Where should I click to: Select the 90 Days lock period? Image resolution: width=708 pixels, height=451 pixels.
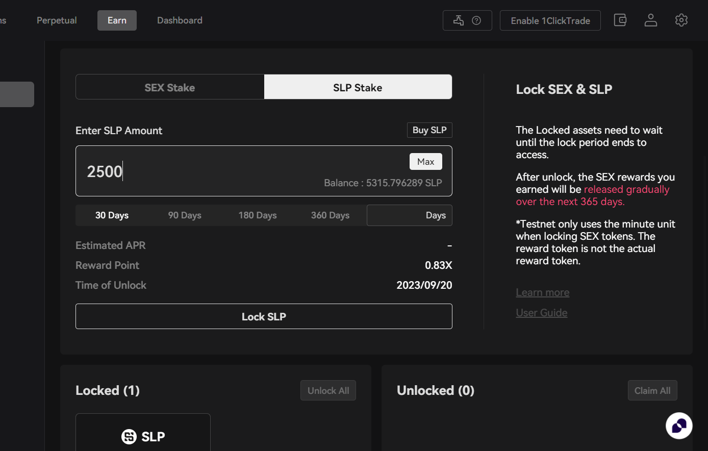(x=185, y=215)
